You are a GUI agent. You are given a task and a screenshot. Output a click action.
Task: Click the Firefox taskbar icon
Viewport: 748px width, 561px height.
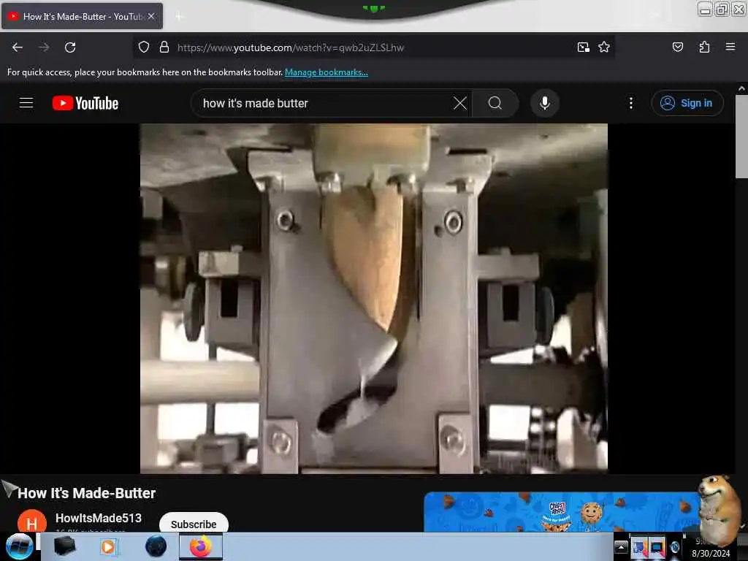[x=201, y=546]
